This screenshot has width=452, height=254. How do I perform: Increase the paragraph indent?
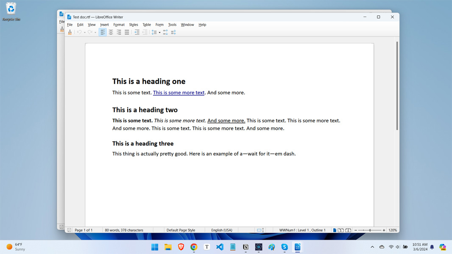[x=137, y=32]
